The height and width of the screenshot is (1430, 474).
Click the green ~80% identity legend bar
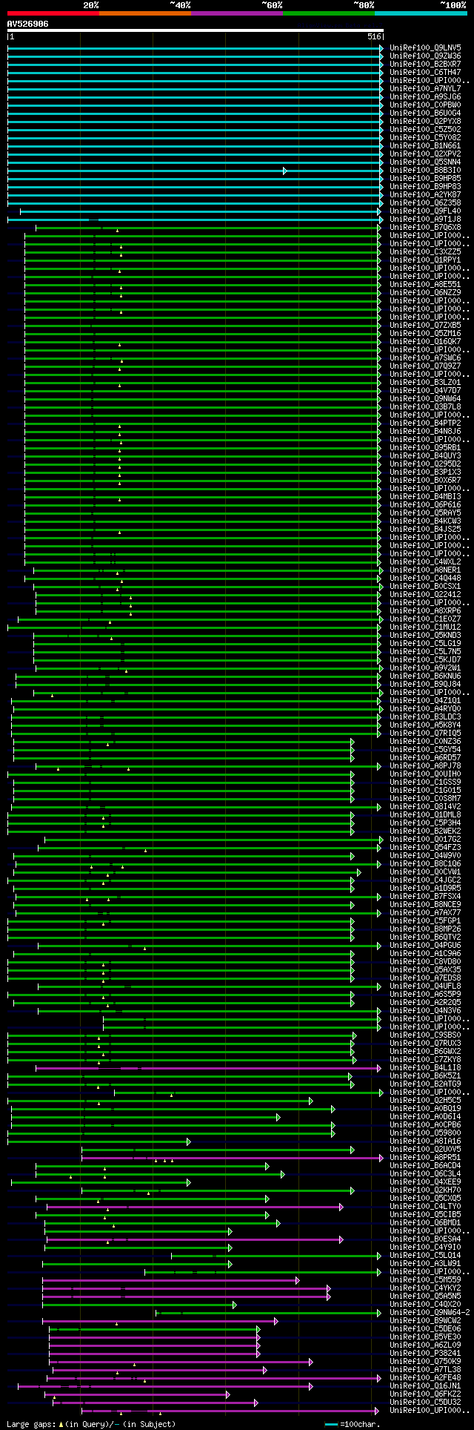pos(329,13)
